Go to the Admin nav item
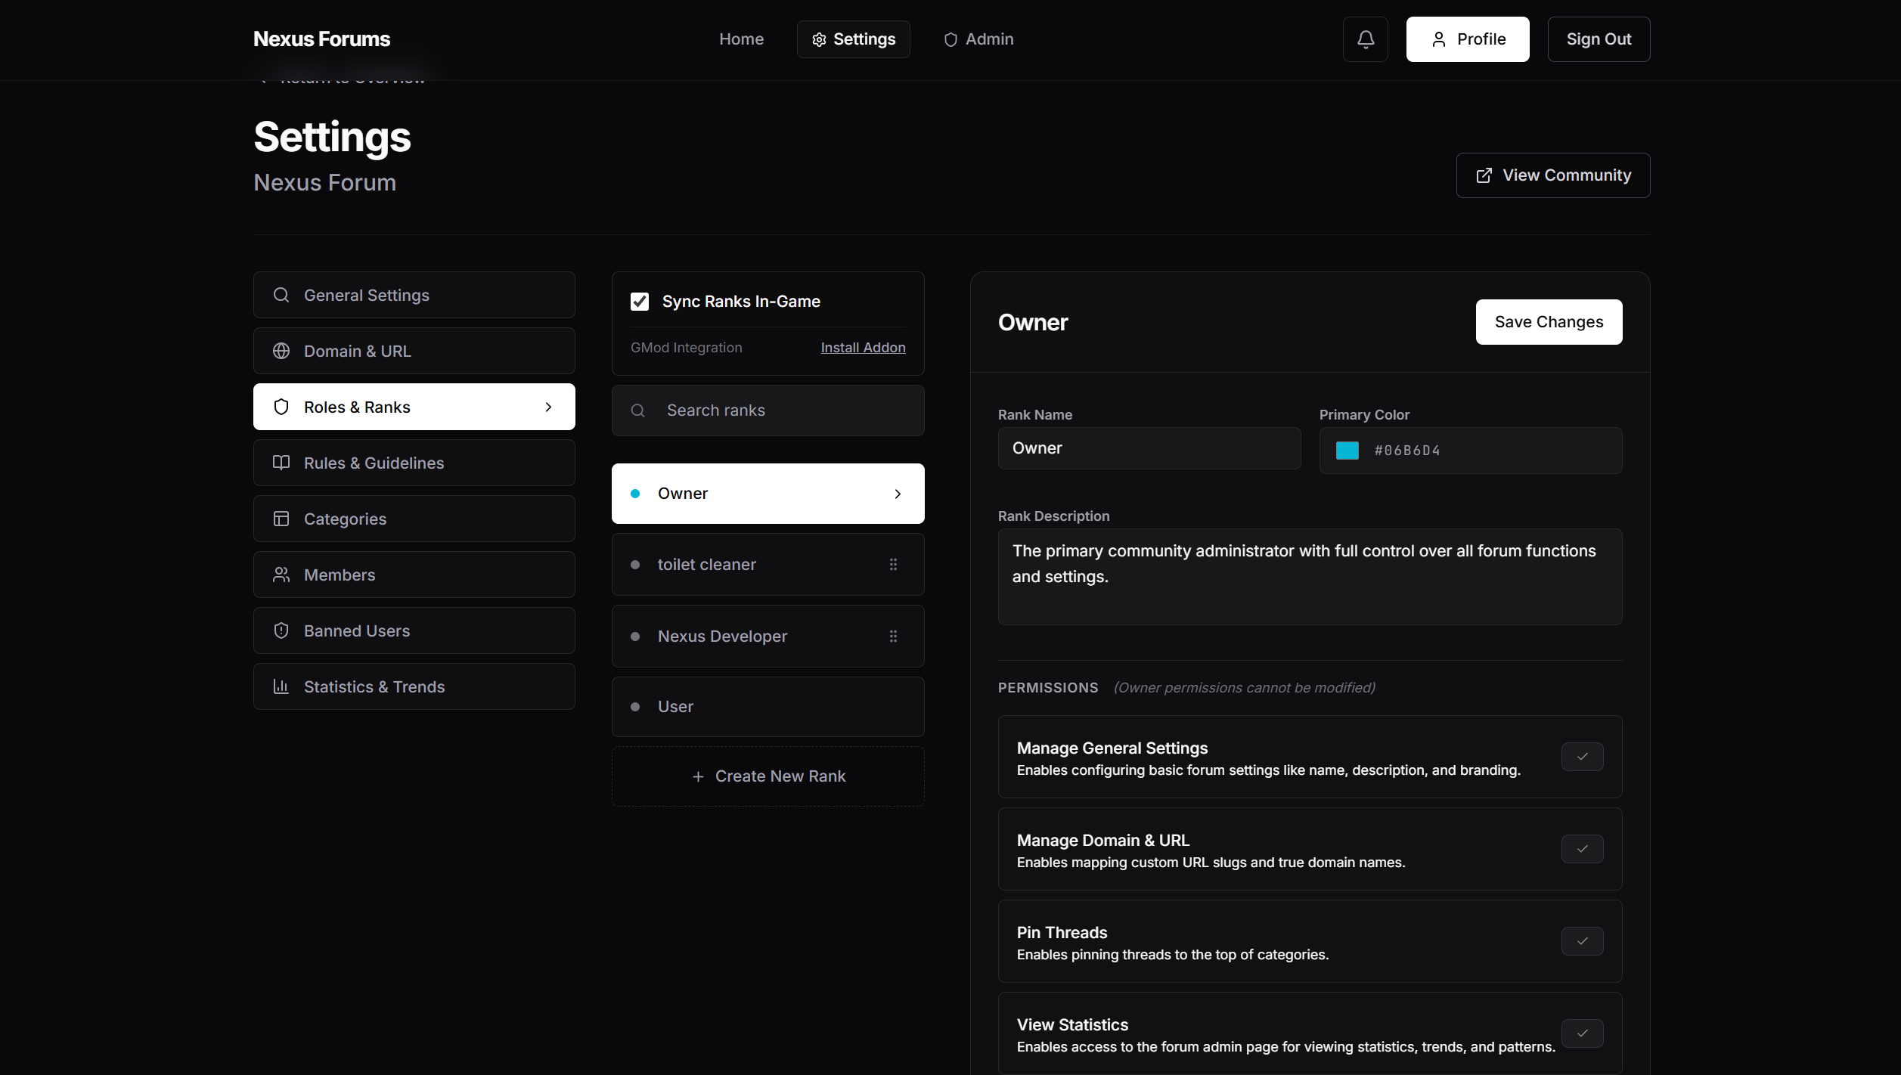Screen dimensions: 1901x1075 coord(978,39)
